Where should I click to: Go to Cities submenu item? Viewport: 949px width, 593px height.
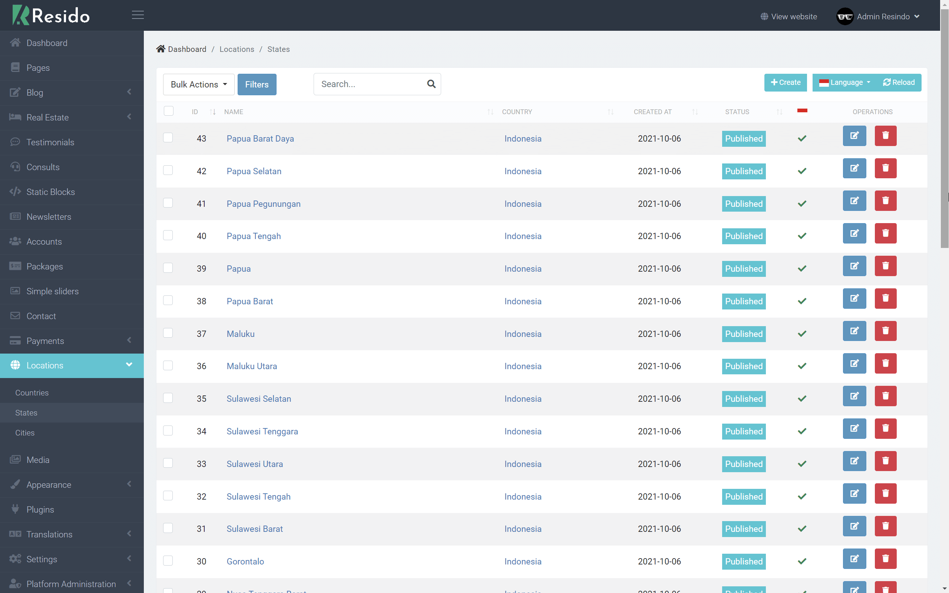pos(72,433)
